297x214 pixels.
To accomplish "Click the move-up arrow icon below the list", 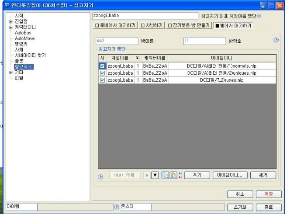I will 147,175.
